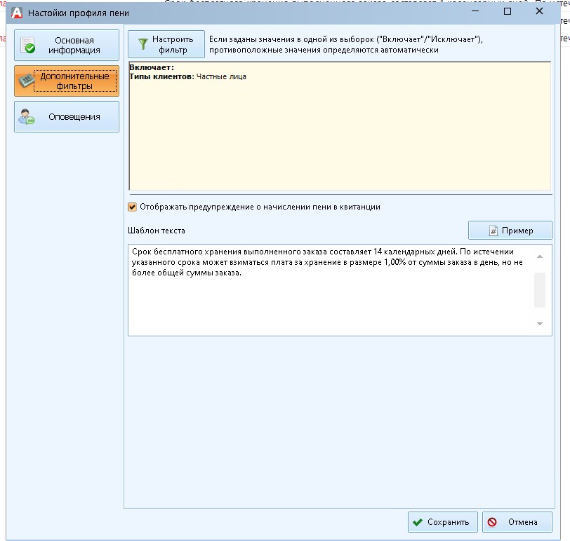Click the template text scrollbar up arrow
This screenshot has width=570, height=541.
point(539,256)
